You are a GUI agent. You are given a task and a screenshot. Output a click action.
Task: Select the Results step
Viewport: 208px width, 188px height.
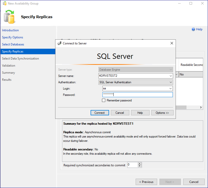pos(7,80)
